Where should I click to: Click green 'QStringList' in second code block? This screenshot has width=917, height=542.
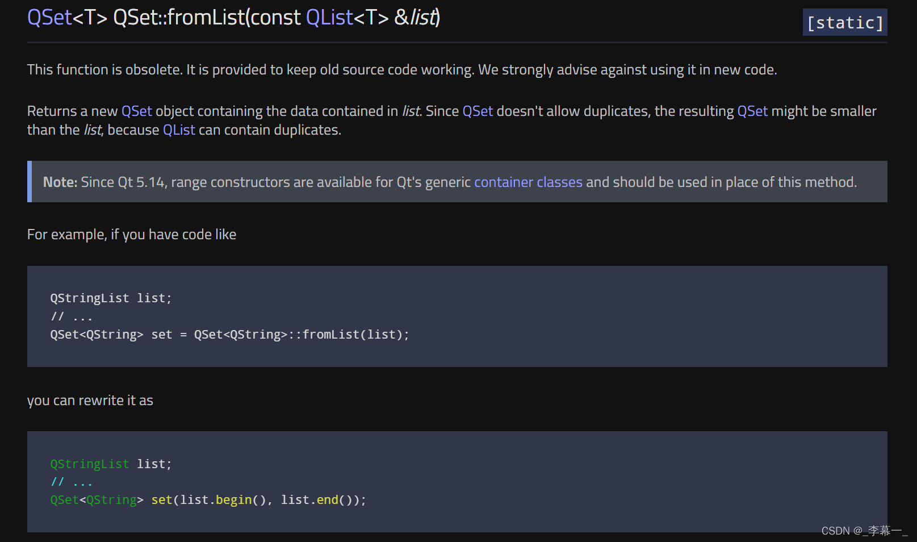pyautogui.click(x=90, y=464)
